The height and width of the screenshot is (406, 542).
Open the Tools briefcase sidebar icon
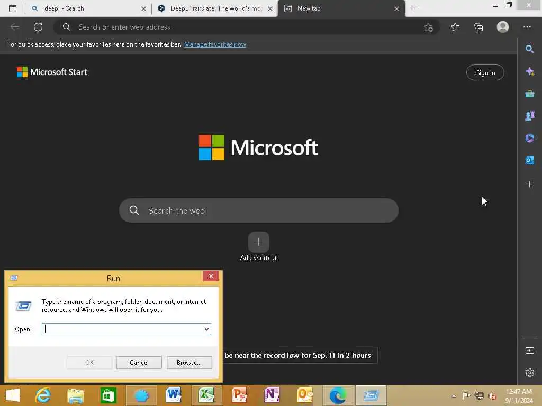[529, 94]
